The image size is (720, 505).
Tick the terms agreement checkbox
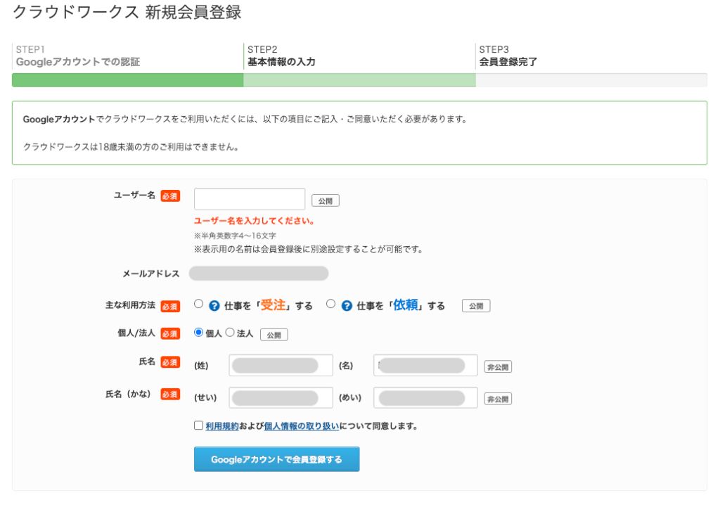click(199, 426)
